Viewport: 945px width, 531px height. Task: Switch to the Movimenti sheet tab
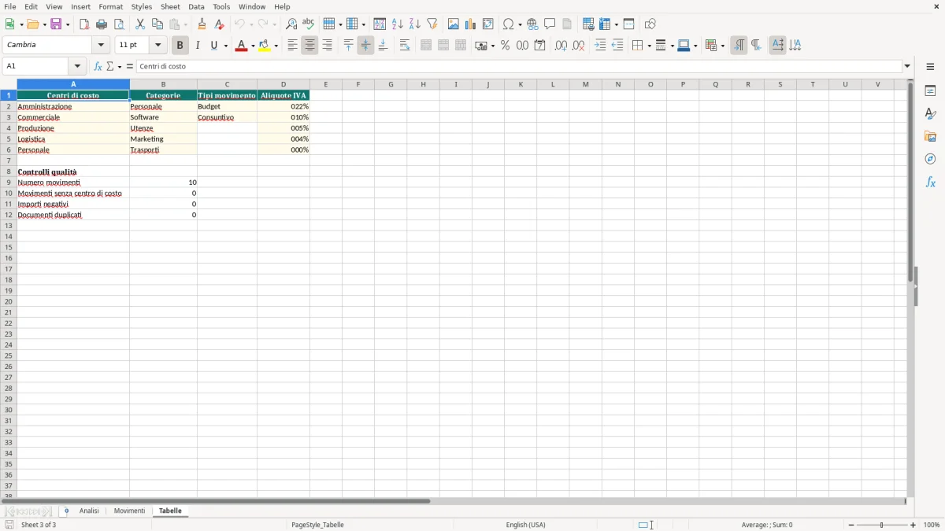coord(129,511)
